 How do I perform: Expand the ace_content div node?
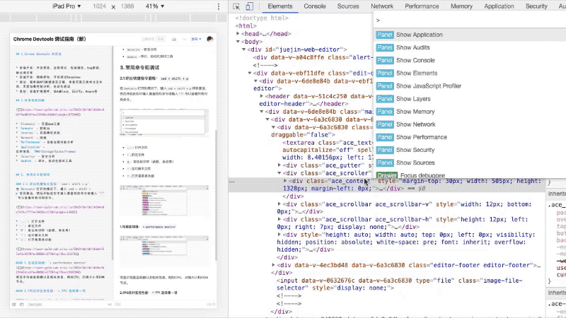tap(285, 181)
